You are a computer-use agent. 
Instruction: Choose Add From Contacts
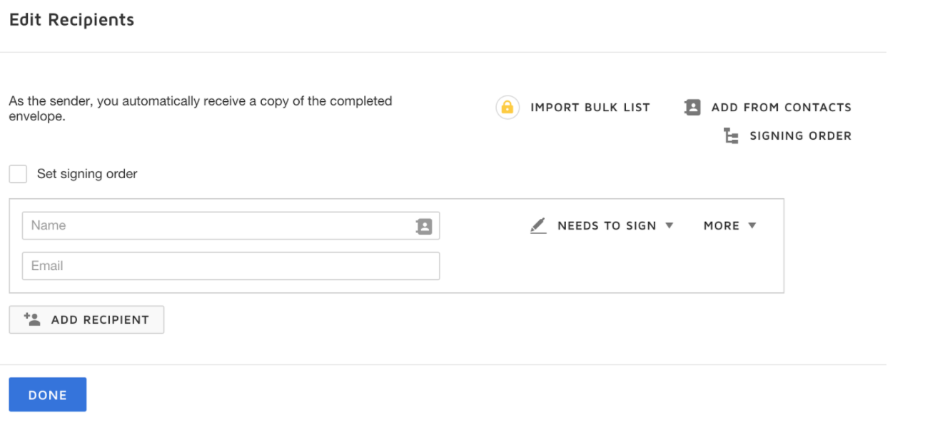767,108
